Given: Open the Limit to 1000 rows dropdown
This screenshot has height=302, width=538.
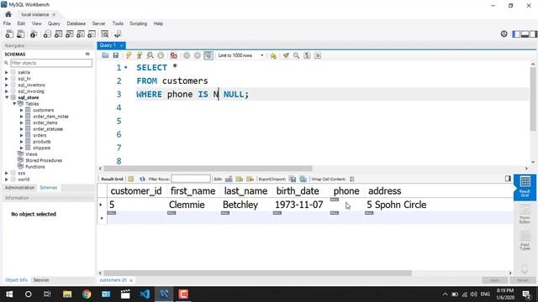Looking at the screenshot, I should (x=241, y=55).
